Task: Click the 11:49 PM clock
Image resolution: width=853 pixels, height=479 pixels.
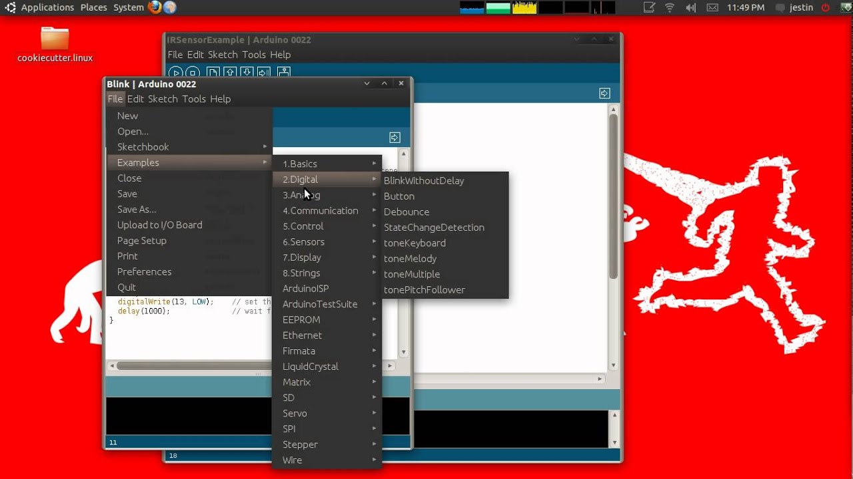Action: coord(746,8)
